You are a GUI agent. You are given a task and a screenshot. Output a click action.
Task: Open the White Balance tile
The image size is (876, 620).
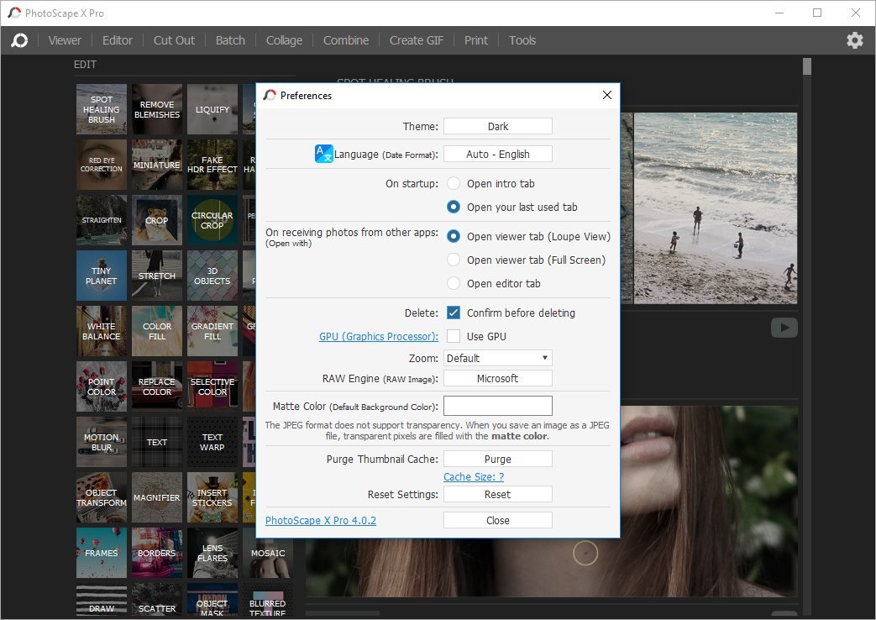[x=101, y=331]
